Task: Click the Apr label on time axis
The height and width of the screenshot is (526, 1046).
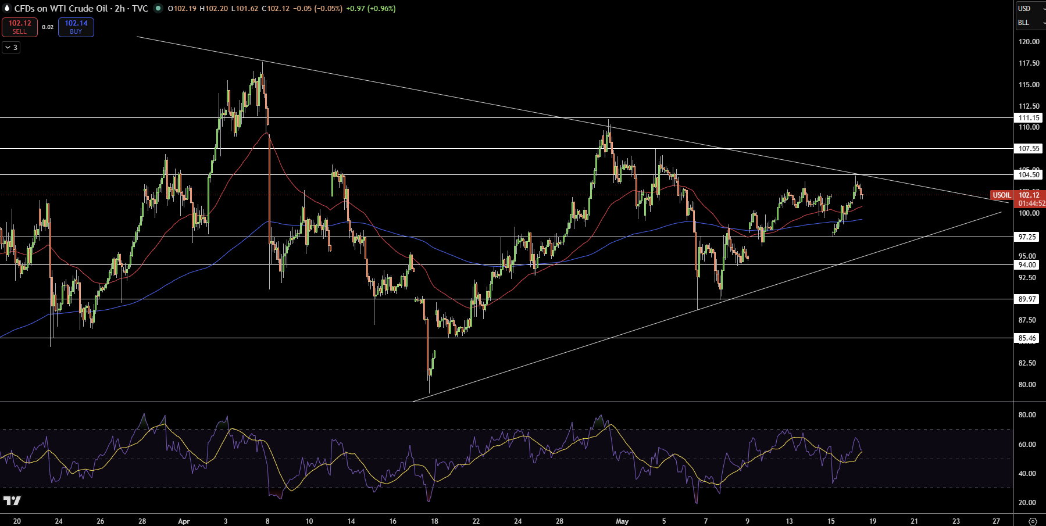Action: 184,521
